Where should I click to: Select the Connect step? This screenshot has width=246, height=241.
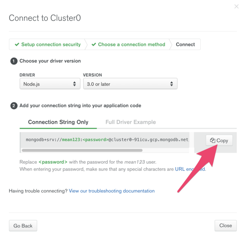click(x=185, y=44)
